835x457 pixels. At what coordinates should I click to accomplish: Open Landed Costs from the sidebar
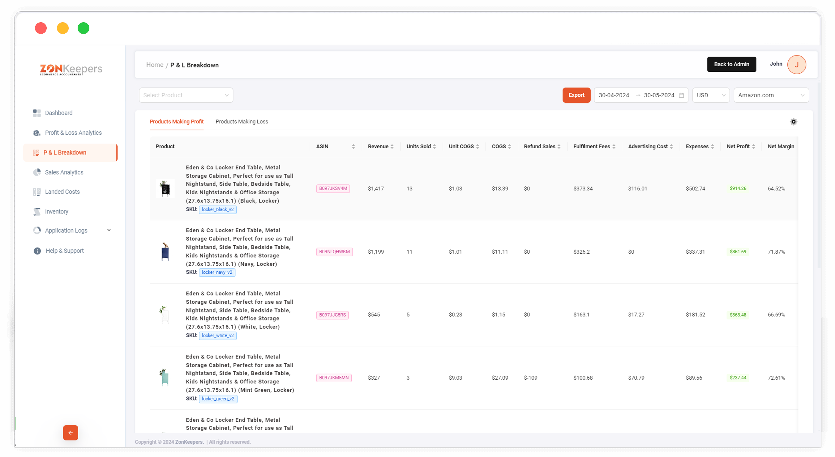point(62,192)
